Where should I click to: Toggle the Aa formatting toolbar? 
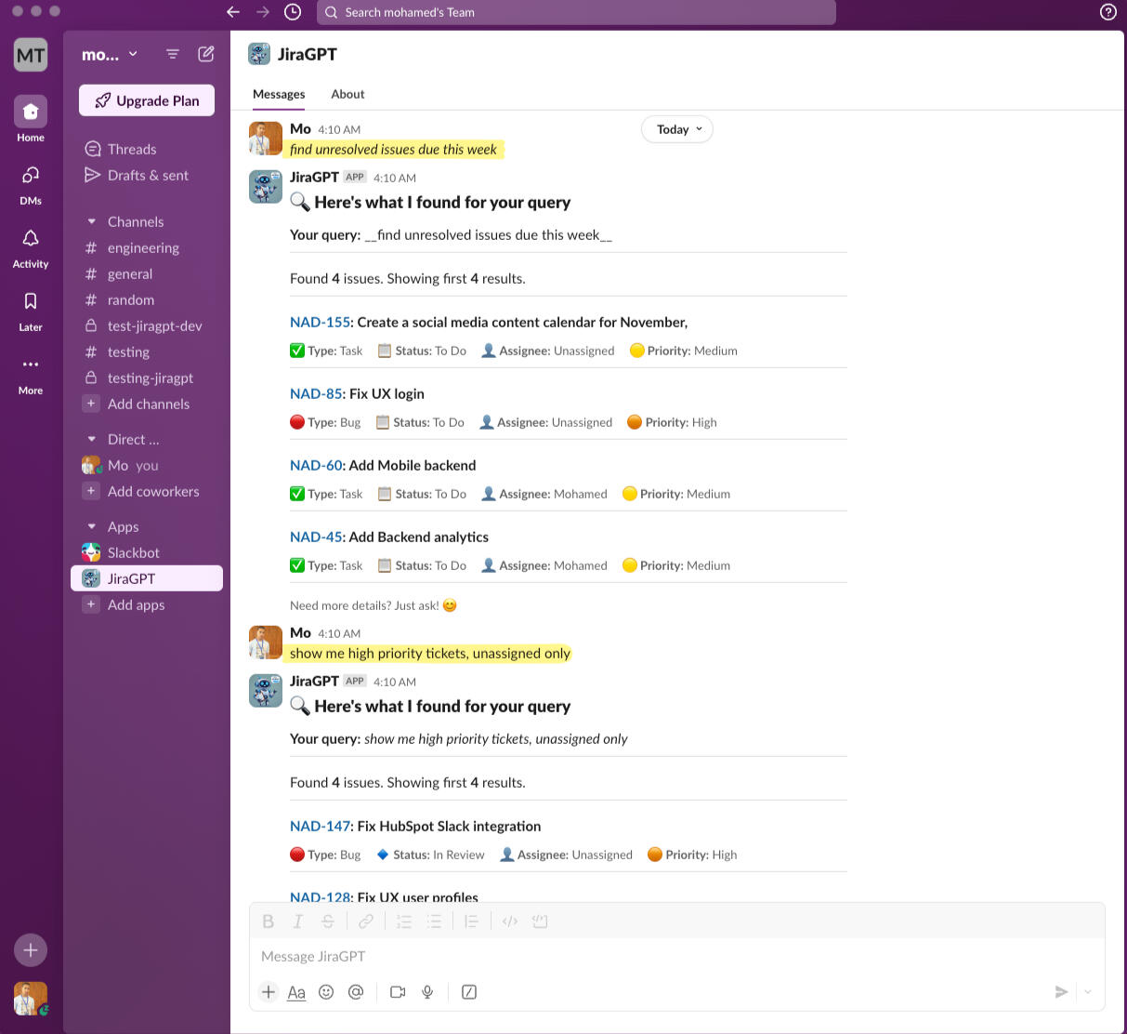pyautogui.click(x=296, y=992)
